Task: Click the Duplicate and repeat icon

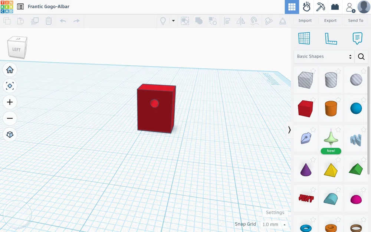Action: (x=35, y=21)
